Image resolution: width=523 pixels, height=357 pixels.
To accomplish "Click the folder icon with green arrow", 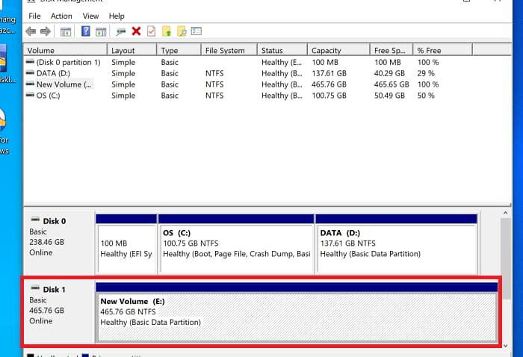I will click(x=167, y=31).
